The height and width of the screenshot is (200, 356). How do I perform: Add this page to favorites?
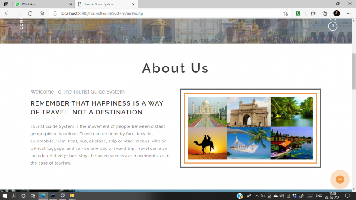click(x=286, y=13)
